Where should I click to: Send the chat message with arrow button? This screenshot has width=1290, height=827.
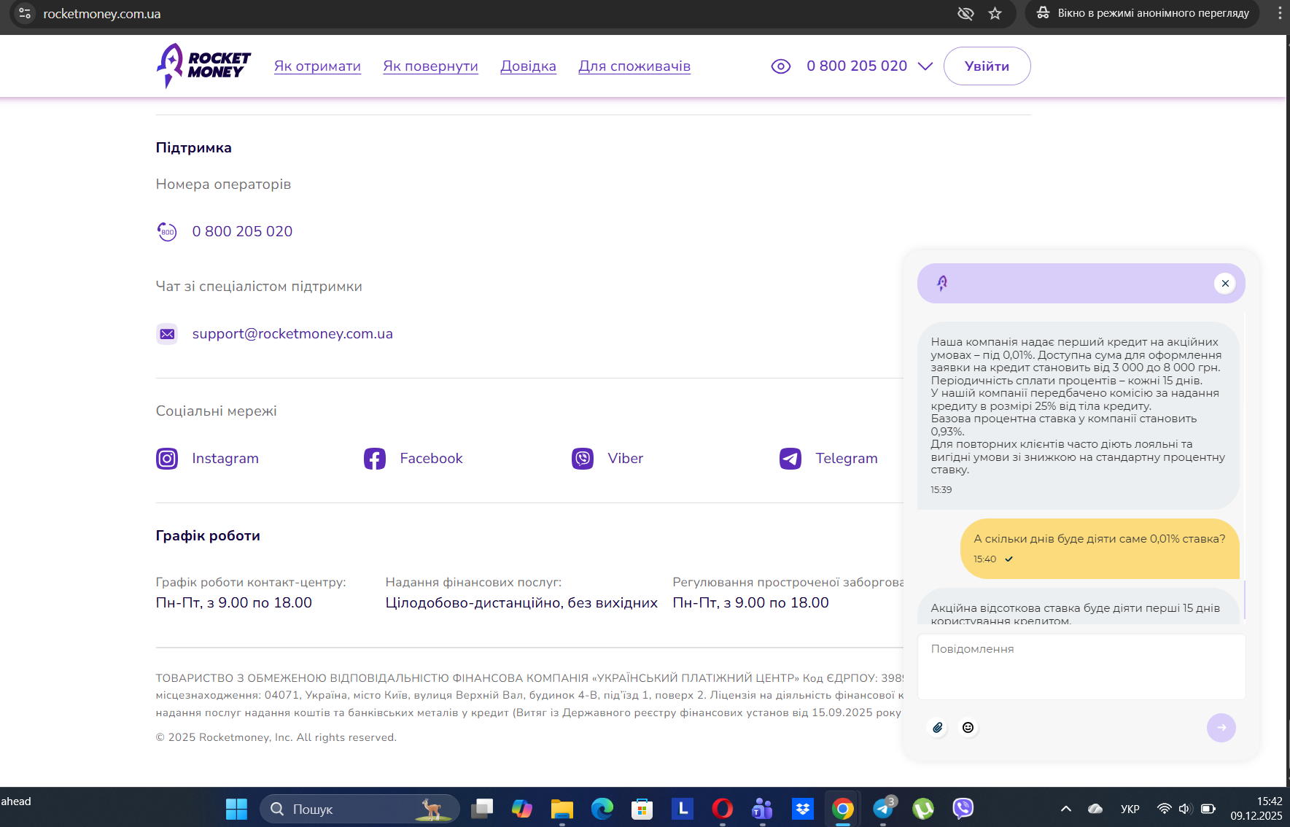(1221, 728)
